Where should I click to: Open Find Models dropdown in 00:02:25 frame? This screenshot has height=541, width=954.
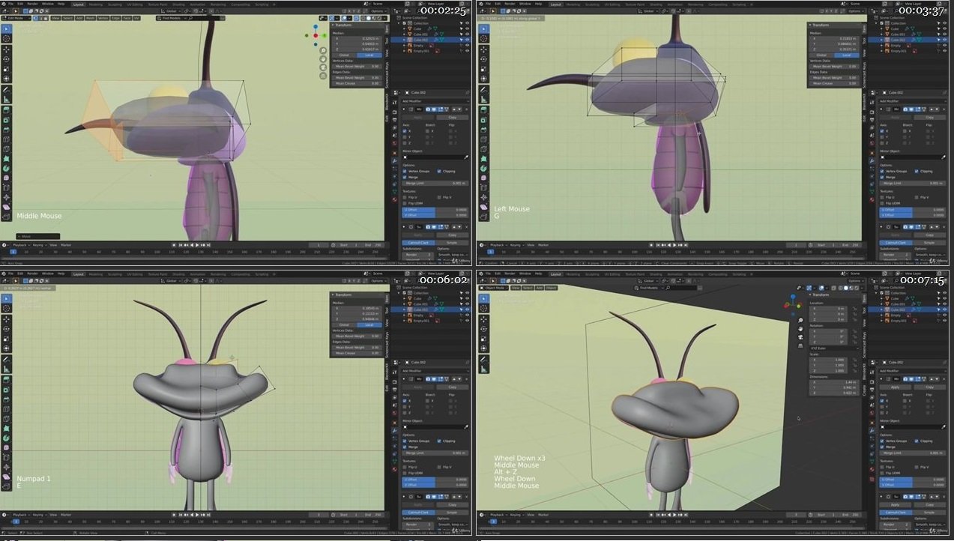tap(172, 18)
